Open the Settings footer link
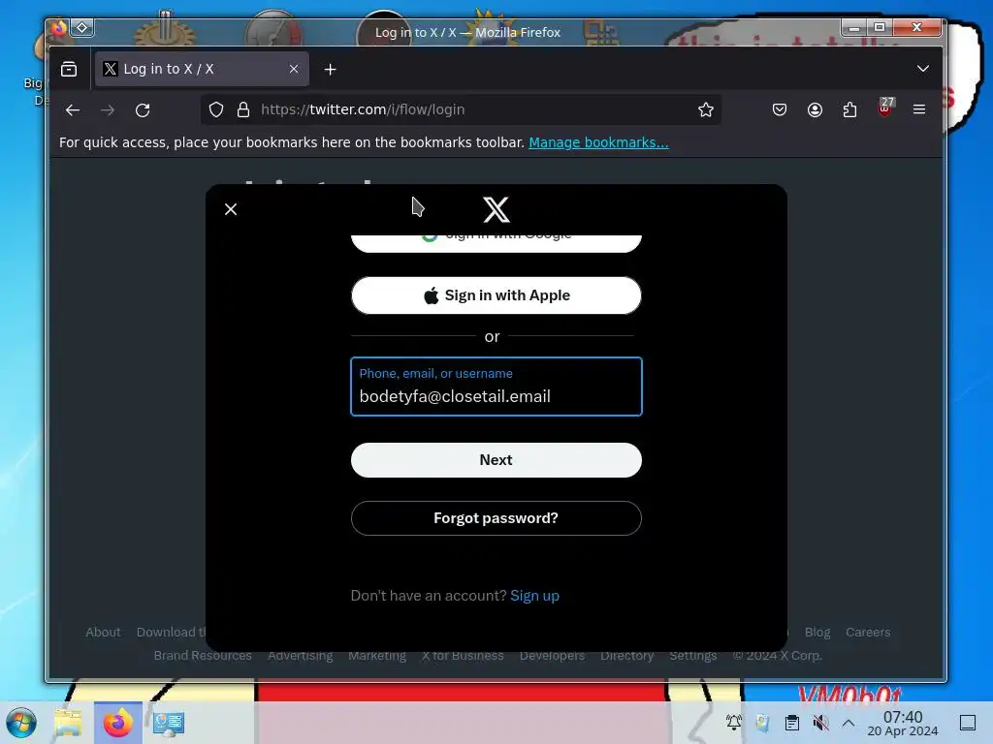The width and height of the screenshot is (993, 744). click(693, 656)
